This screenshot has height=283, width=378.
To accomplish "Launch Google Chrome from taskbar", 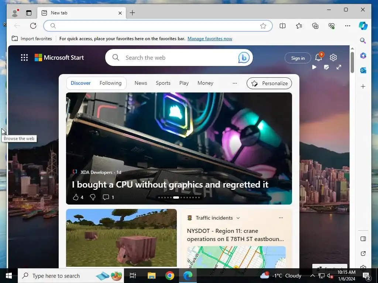I will (x=170, y=276).
